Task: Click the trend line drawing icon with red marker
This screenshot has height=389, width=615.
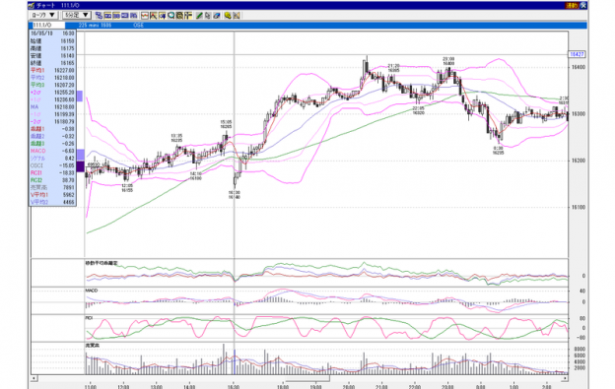Action: (154, 16)
